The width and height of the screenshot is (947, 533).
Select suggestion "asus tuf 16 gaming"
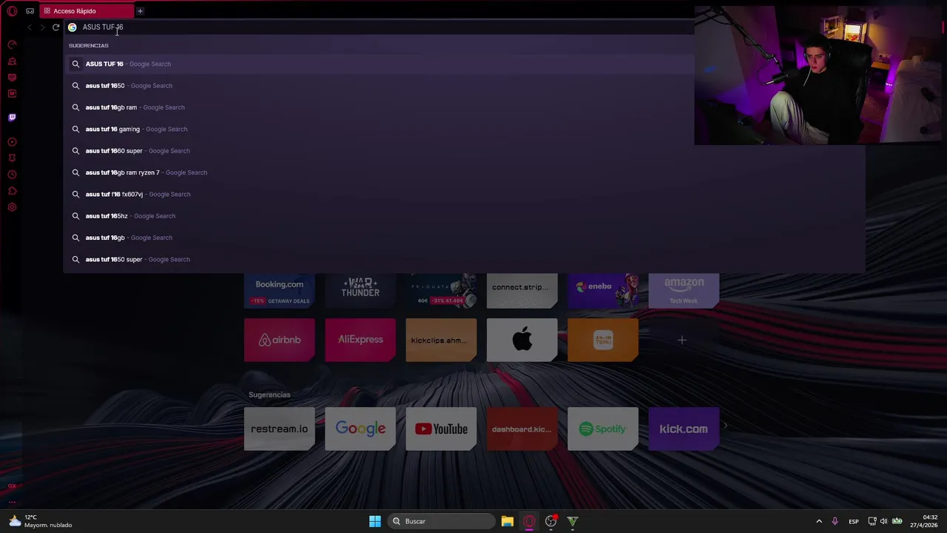[x=379, y=129]
